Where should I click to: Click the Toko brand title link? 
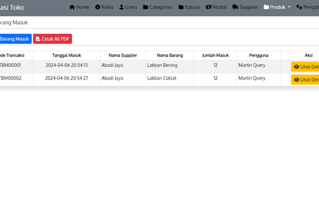click(12, 7)
